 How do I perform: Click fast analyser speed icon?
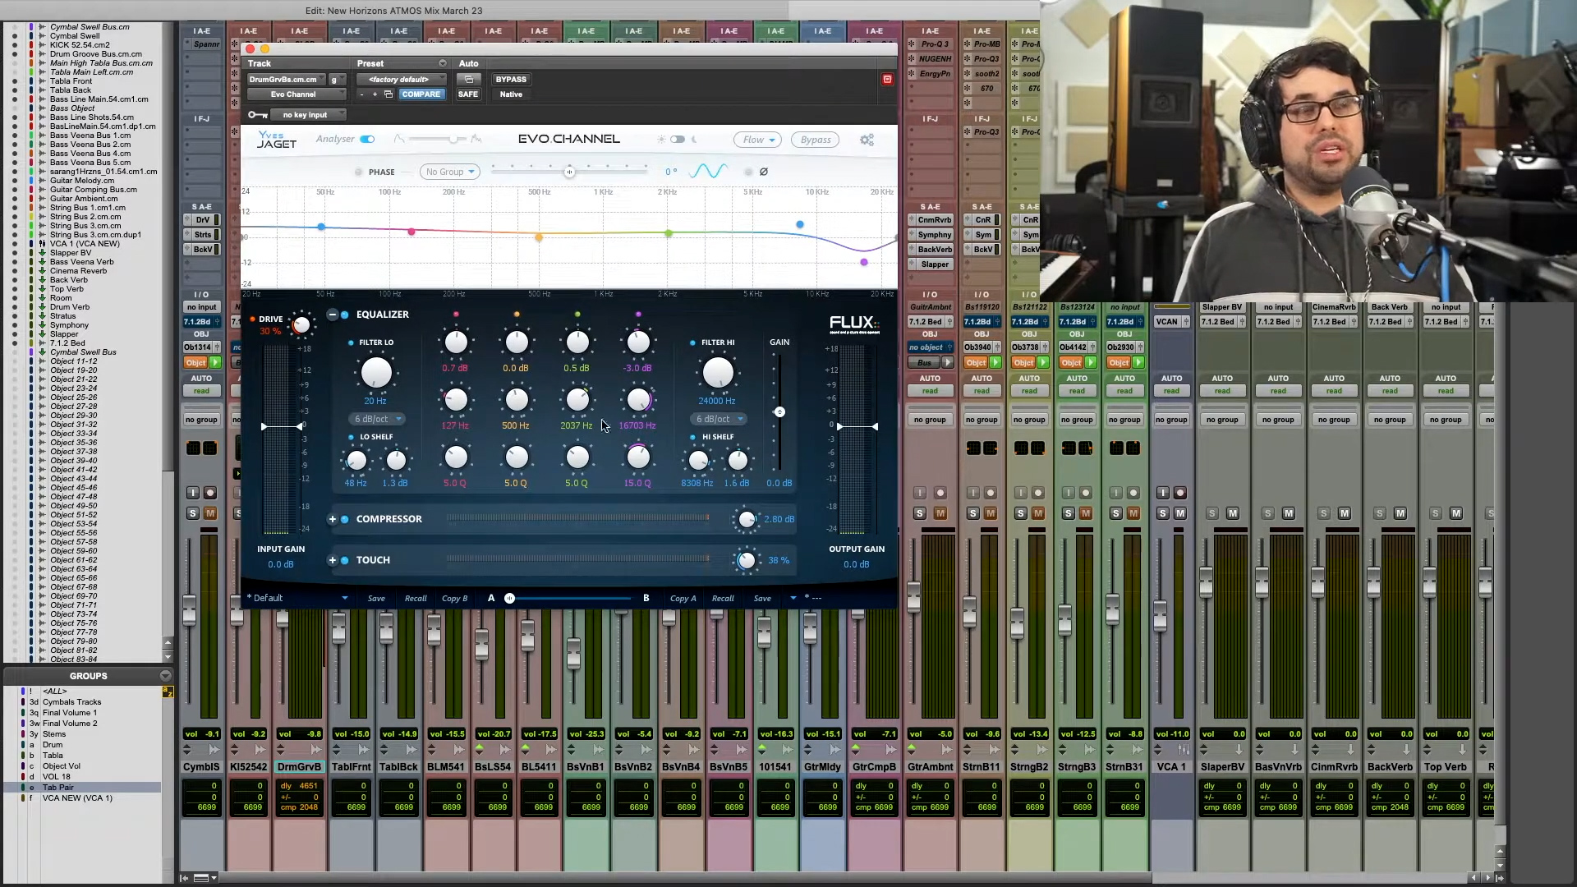[476, 139]
